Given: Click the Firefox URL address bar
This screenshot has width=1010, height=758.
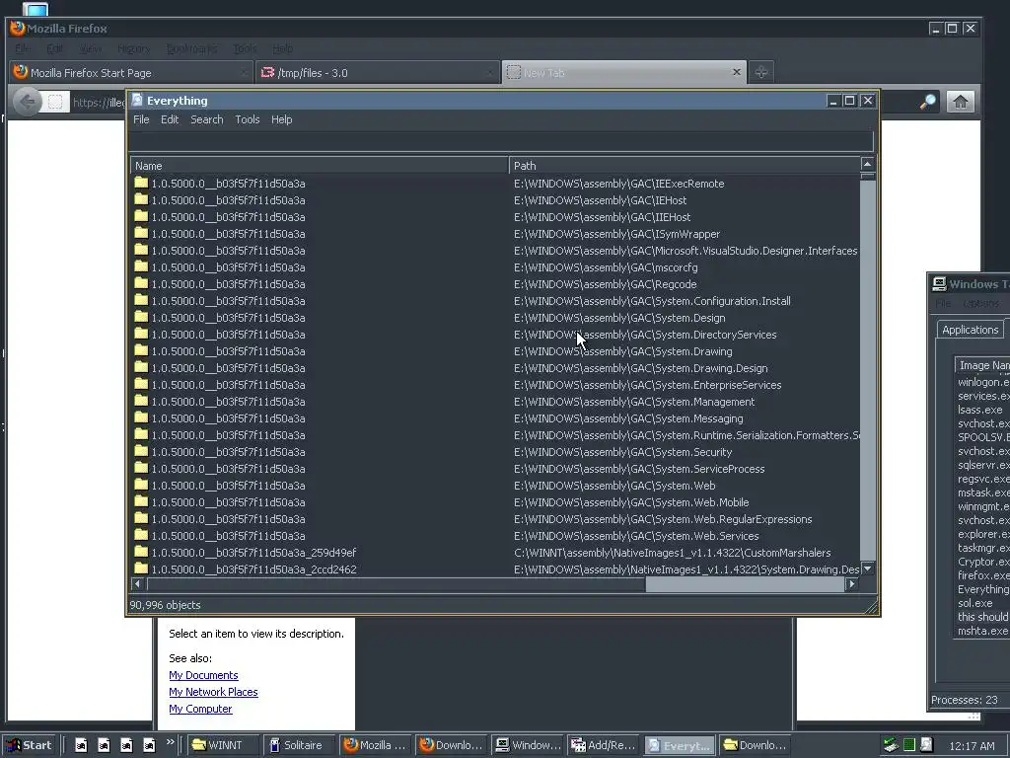Looking at the screenshot, I should 98,102.
